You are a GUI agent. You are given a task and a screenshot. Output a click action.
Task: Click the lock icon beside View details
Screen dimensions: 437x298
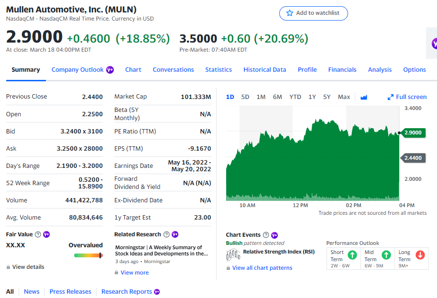pyautogui.click(x=8, y=267)
